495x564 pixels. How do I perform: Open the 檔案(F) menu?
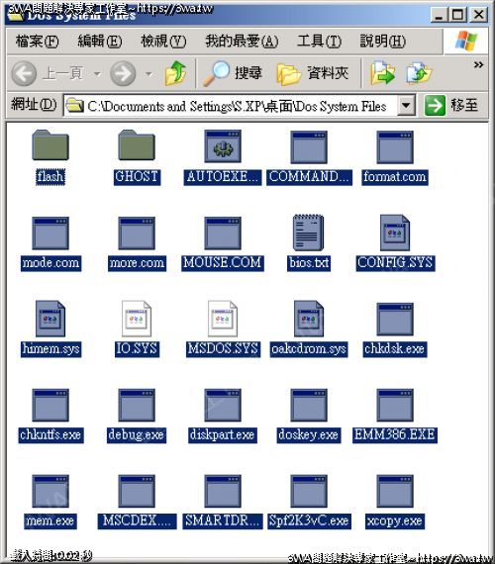(x=37, y=42)
